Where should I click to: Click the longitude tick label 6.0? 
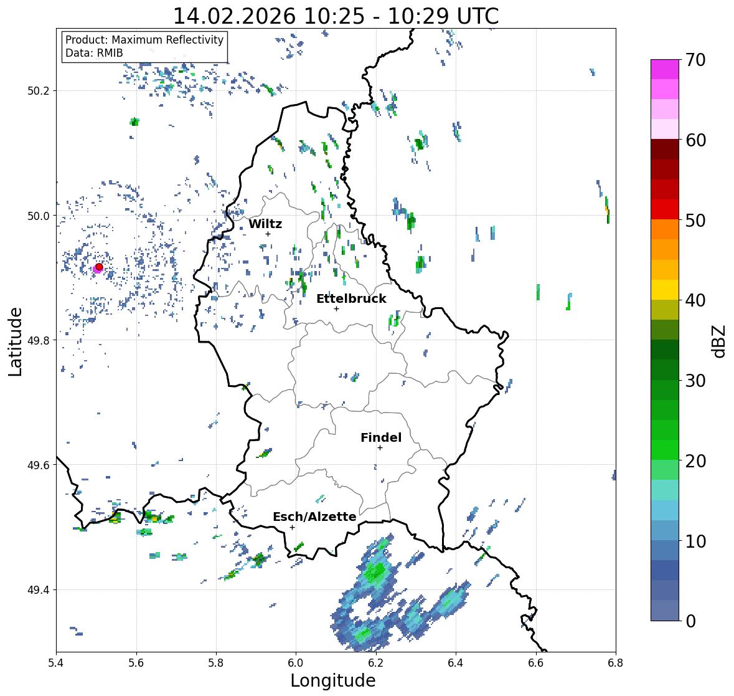point(296,663)
